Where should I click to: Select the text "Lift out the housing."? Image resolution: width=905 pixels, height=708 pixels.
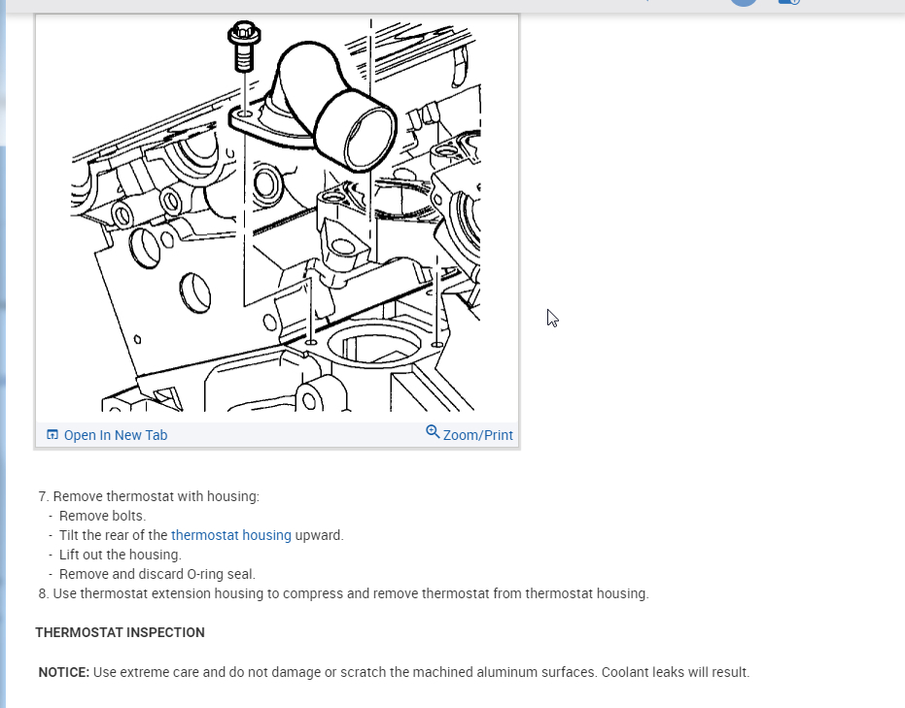click(x=121, y=555)
